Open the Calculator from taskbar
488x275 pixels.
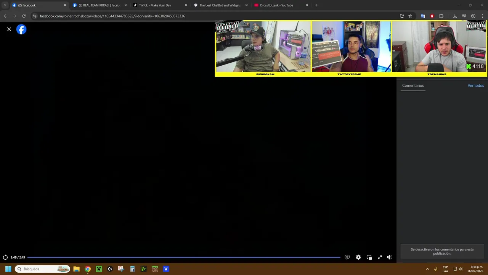[132, 269]
